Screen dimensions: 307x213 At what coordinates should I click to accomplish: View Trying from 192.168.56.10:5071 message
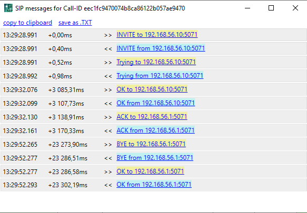pos(160,76)
